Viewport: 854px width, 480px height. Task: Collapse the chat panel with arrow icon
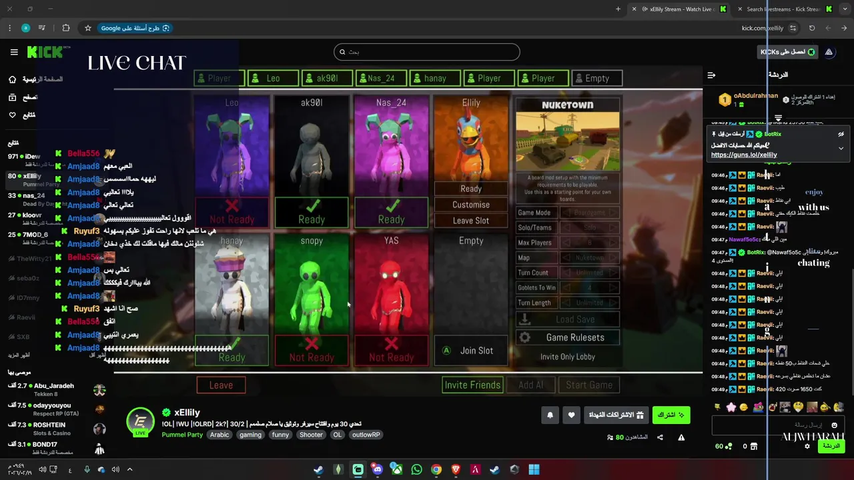(711, 75)
